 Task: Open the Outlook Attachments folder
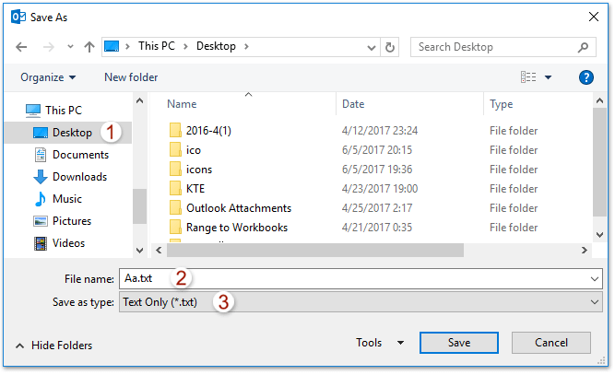click(238, 208)
